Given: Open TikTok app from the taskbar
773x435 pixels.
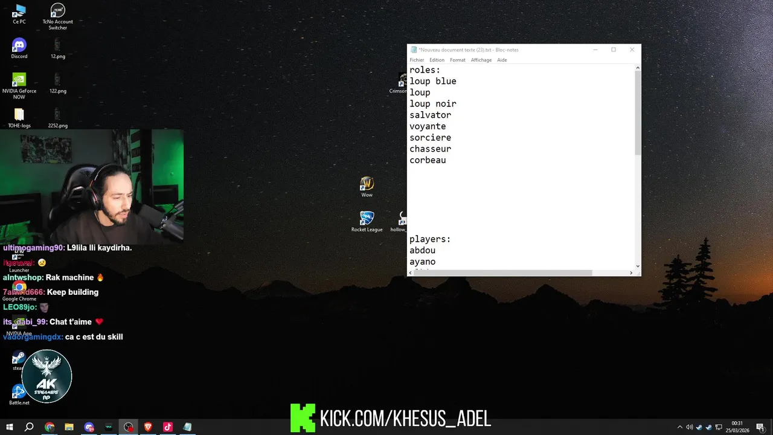Looking at the screenshot, I should (x=168, y=427).
